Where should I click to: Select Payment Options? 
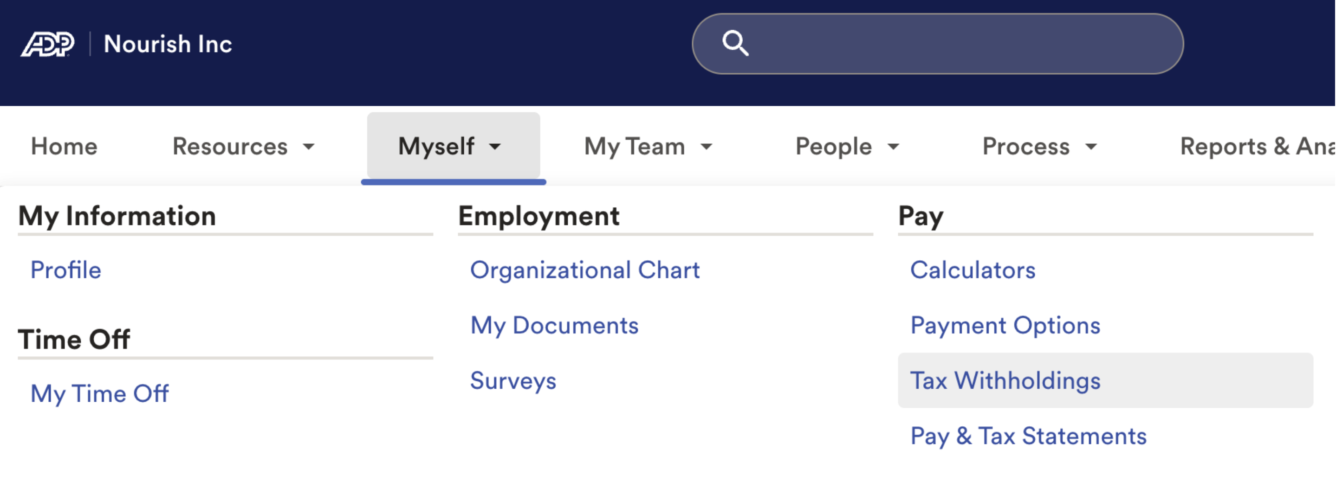(x=1005, y=325)
